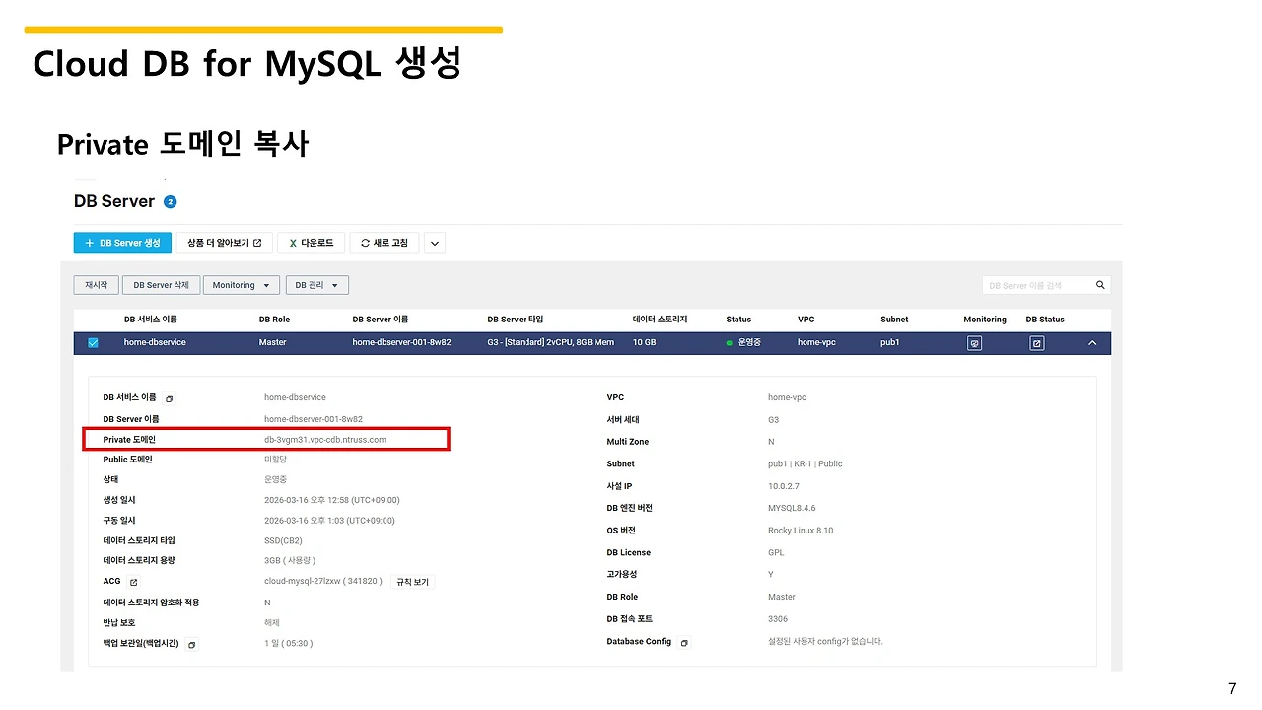Copy the DB 서비스 이름 value
Screen dimensions: 1262x710
tap(169, 397)
